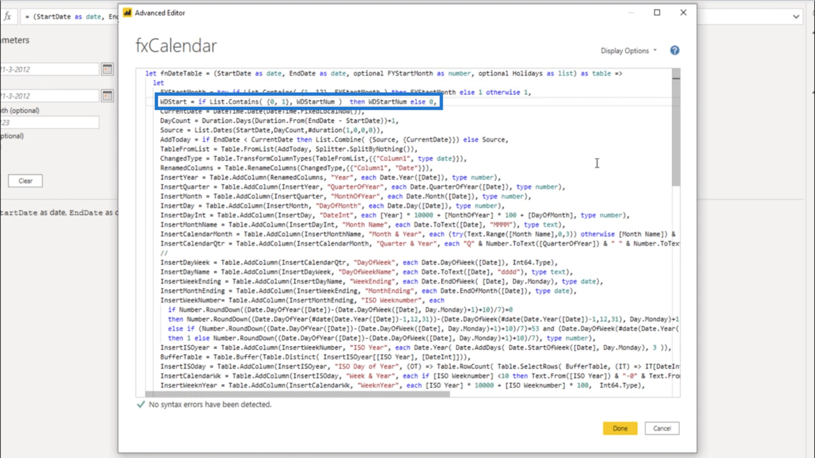Click the InsertISOyear code line
The width and height of the screenshot is (815, 458).
pyautogui.click(x=416, y=347)
